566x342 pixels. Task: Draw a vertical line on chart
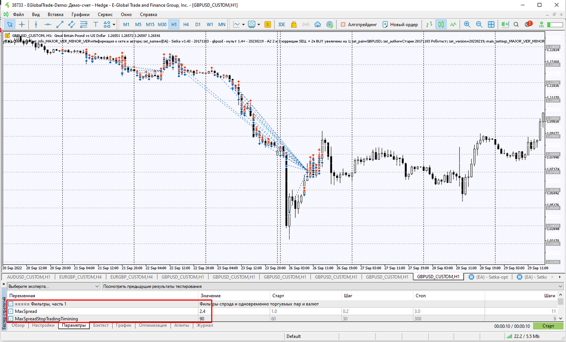36,25
